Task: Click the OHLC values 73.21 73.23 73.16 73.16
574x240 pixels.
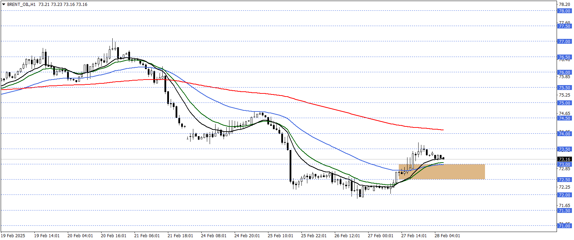Action: click(x=63, y=5)
